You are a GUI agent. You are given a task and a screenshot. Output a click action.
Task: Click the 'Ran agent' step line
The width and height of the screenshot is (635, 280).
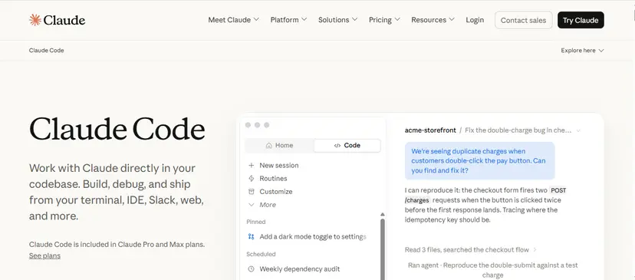(x=493, y=270)
